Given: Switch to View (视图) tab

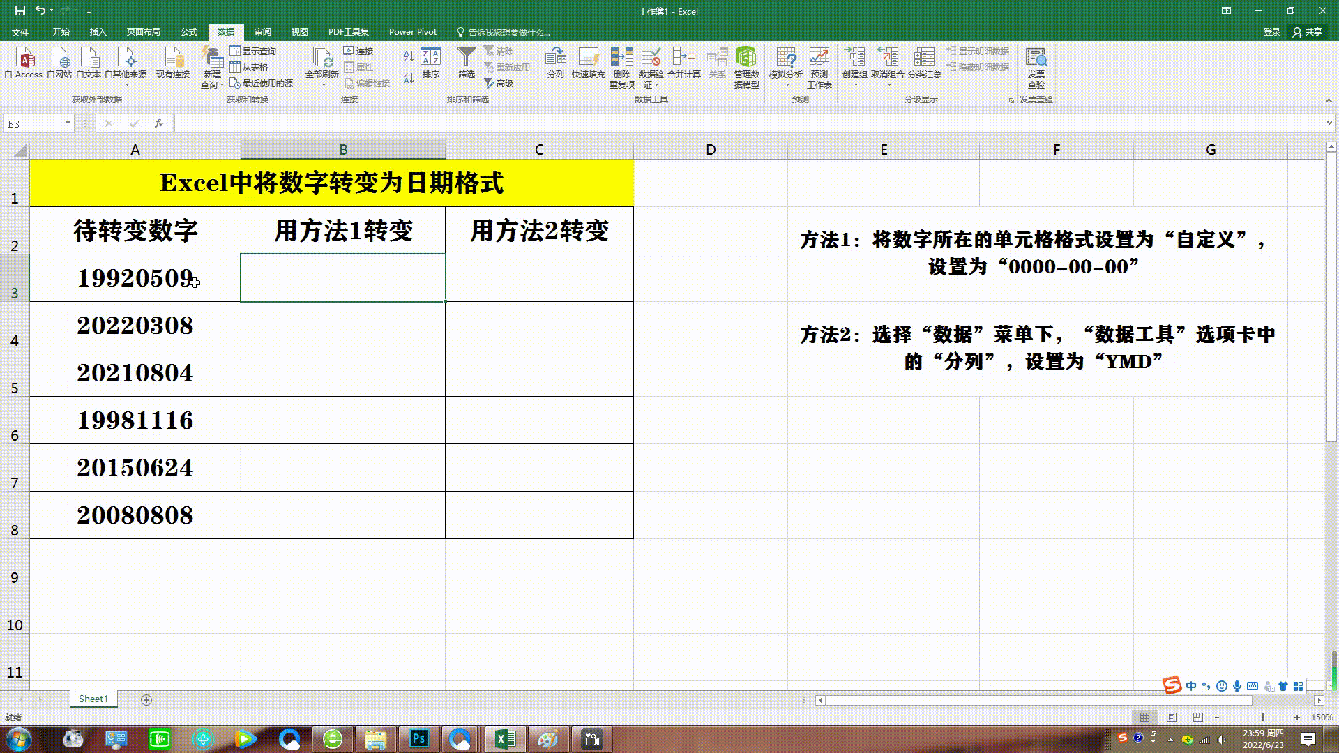Looking at the screenshot, I should (300, 32).
